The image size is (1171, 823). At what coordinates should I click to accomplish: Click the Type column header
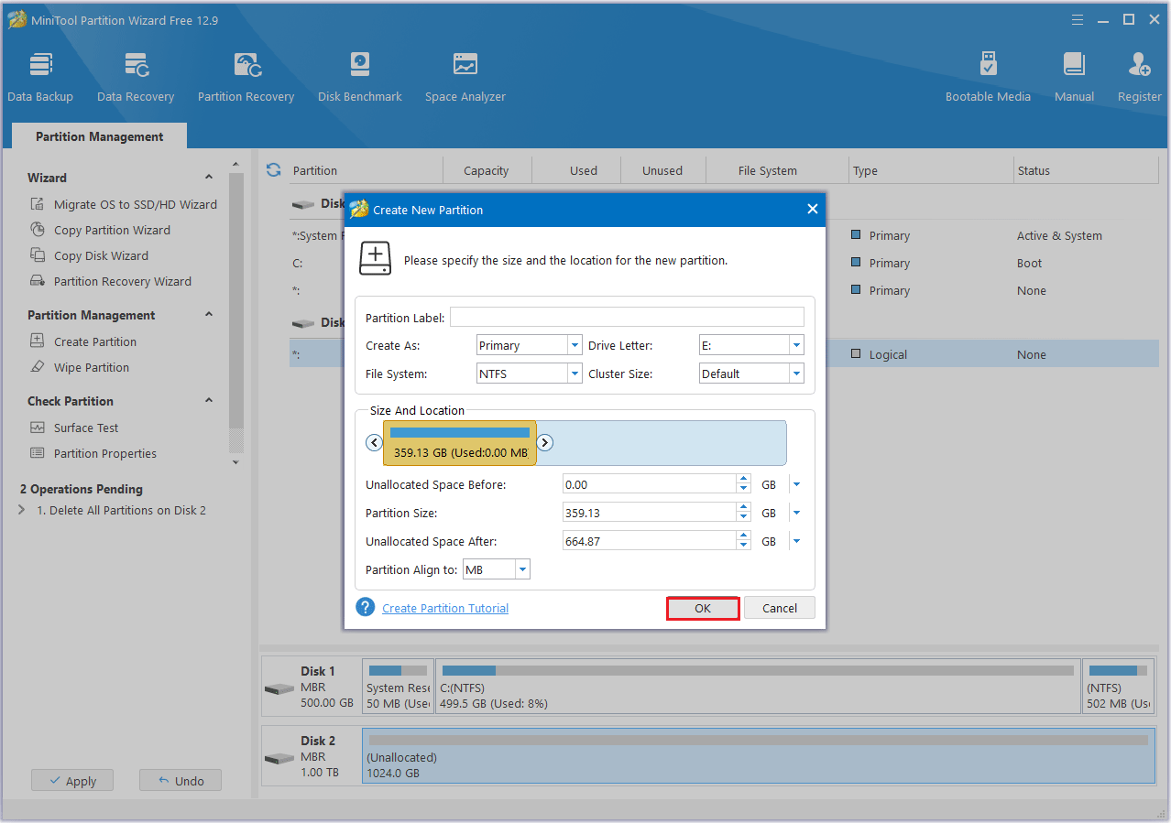930,170
